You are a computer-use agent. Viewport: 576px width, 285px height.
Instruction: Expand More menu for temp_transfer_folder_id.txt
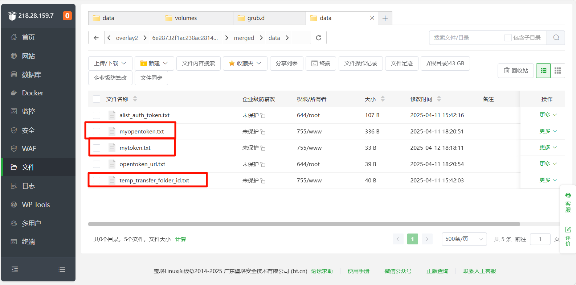[548, 180]
